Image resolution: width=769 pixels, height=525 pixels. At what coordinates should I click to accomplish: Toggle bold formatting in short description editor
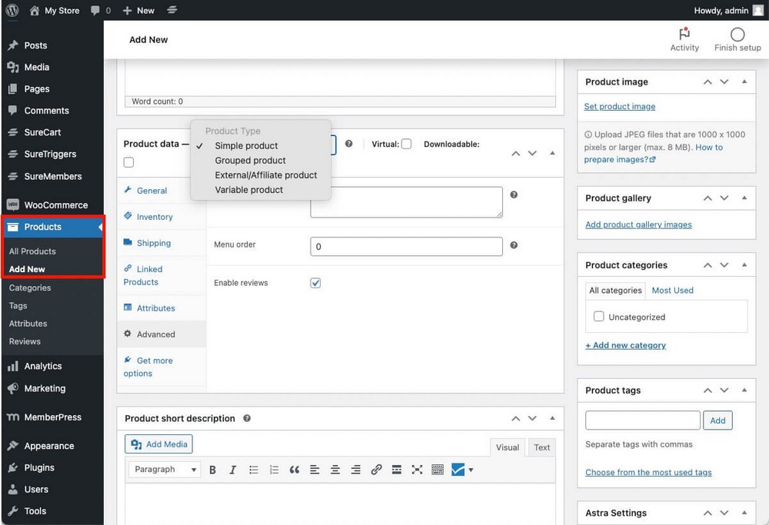[x=212, y=470]
